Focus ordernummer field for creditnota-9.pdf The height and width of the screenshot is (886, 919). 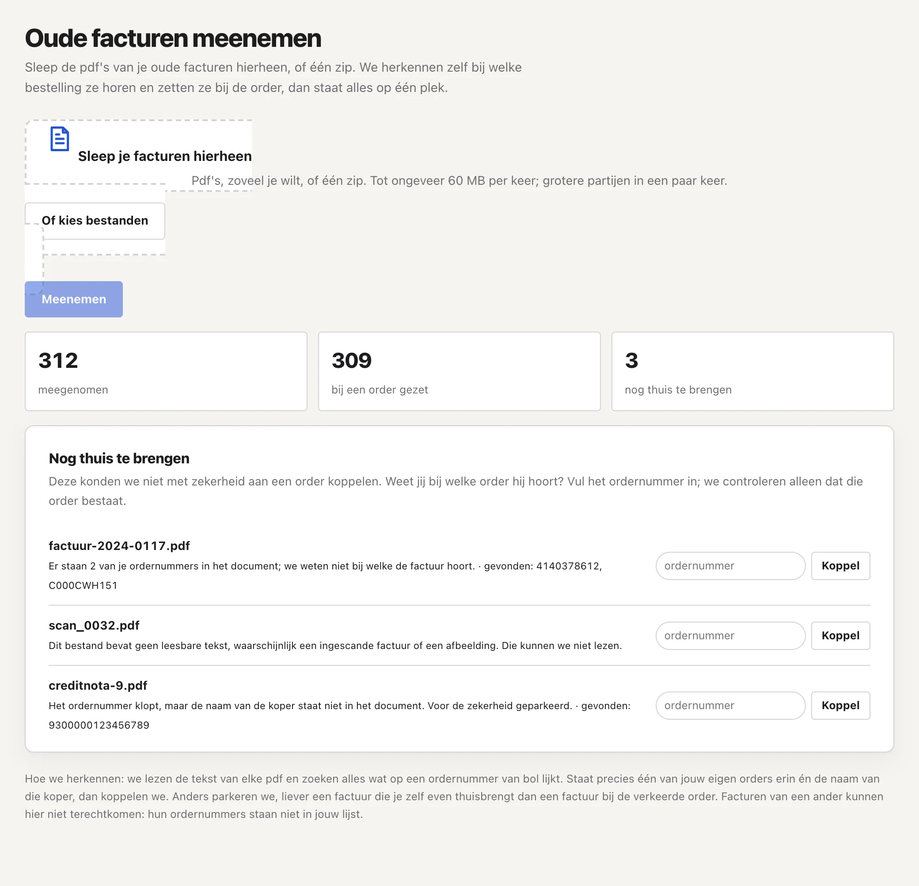[x=730, y=705]
